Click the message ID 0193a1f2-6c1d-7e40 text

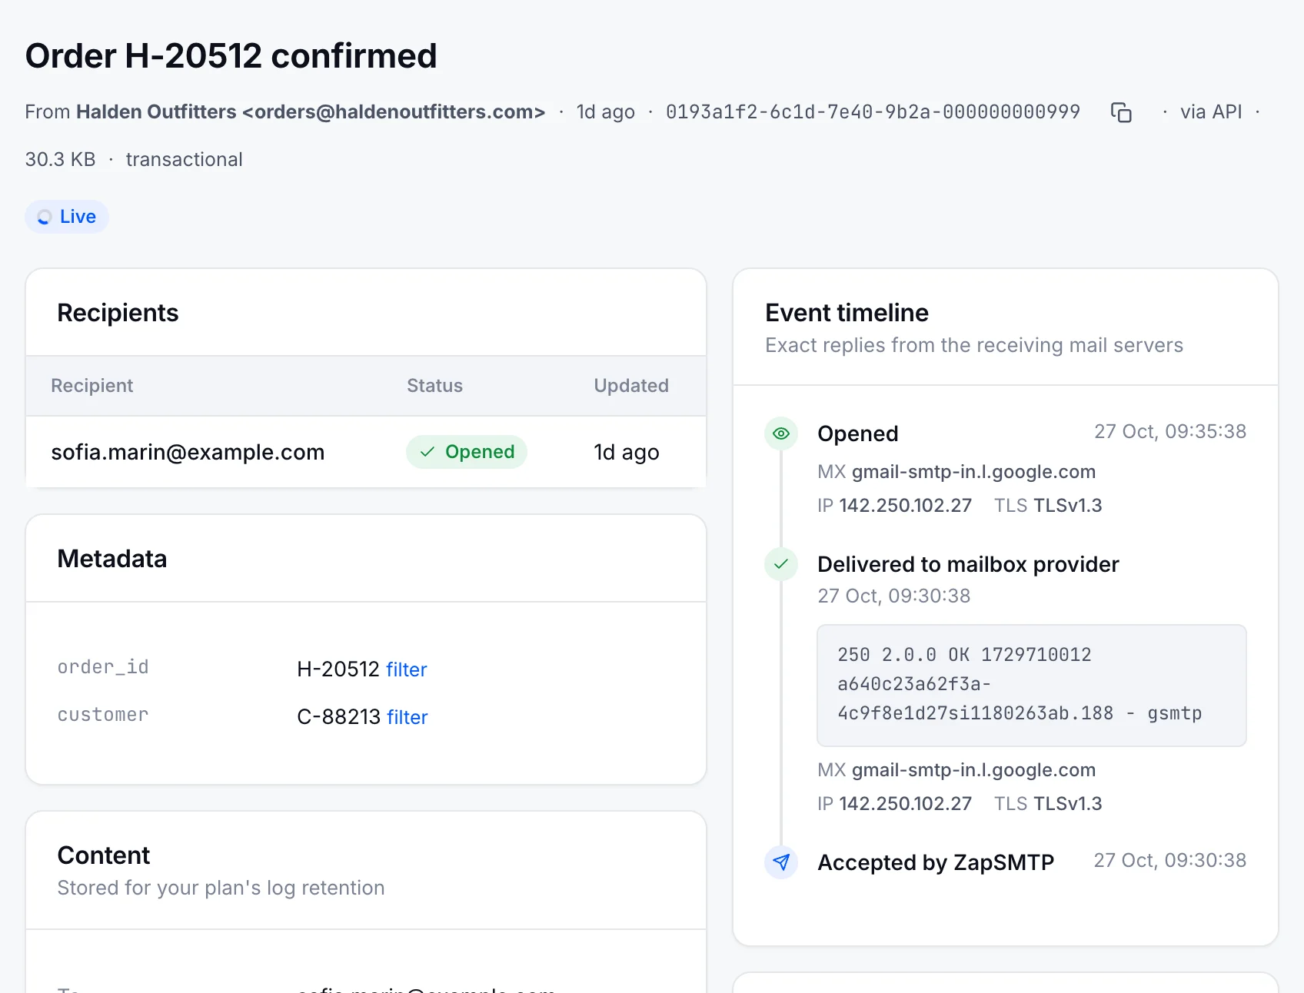click(x=873, y=112)
